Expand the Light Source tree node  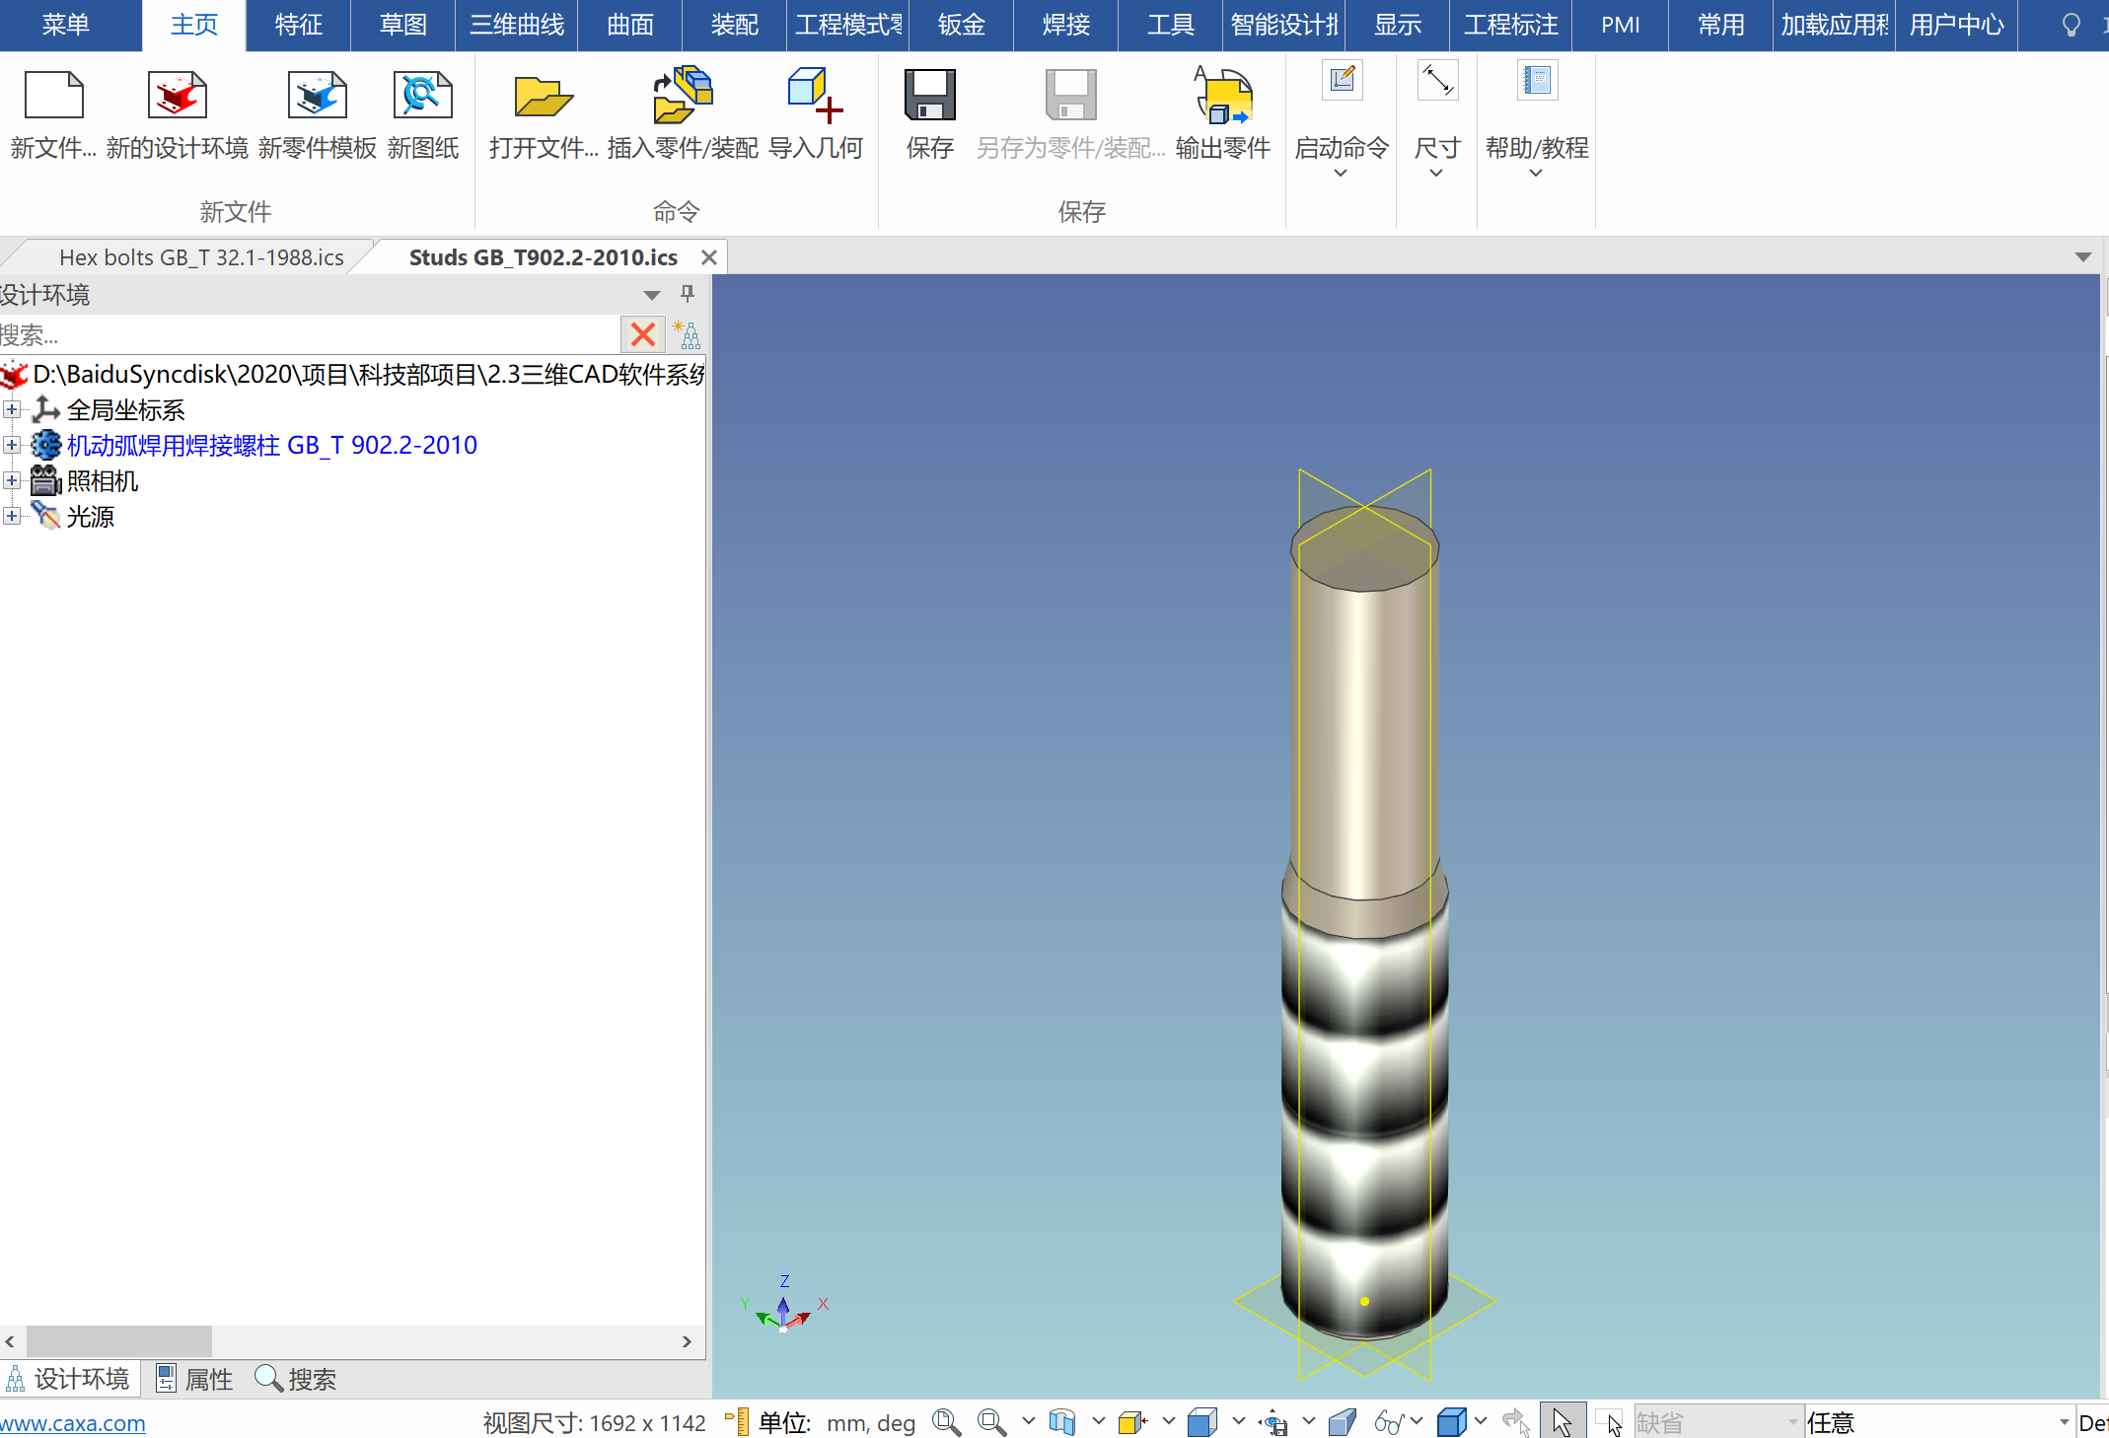click(12, 516)
